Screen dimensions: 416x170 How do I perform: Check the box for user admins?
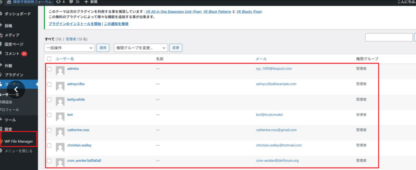[x=49, y=69]
